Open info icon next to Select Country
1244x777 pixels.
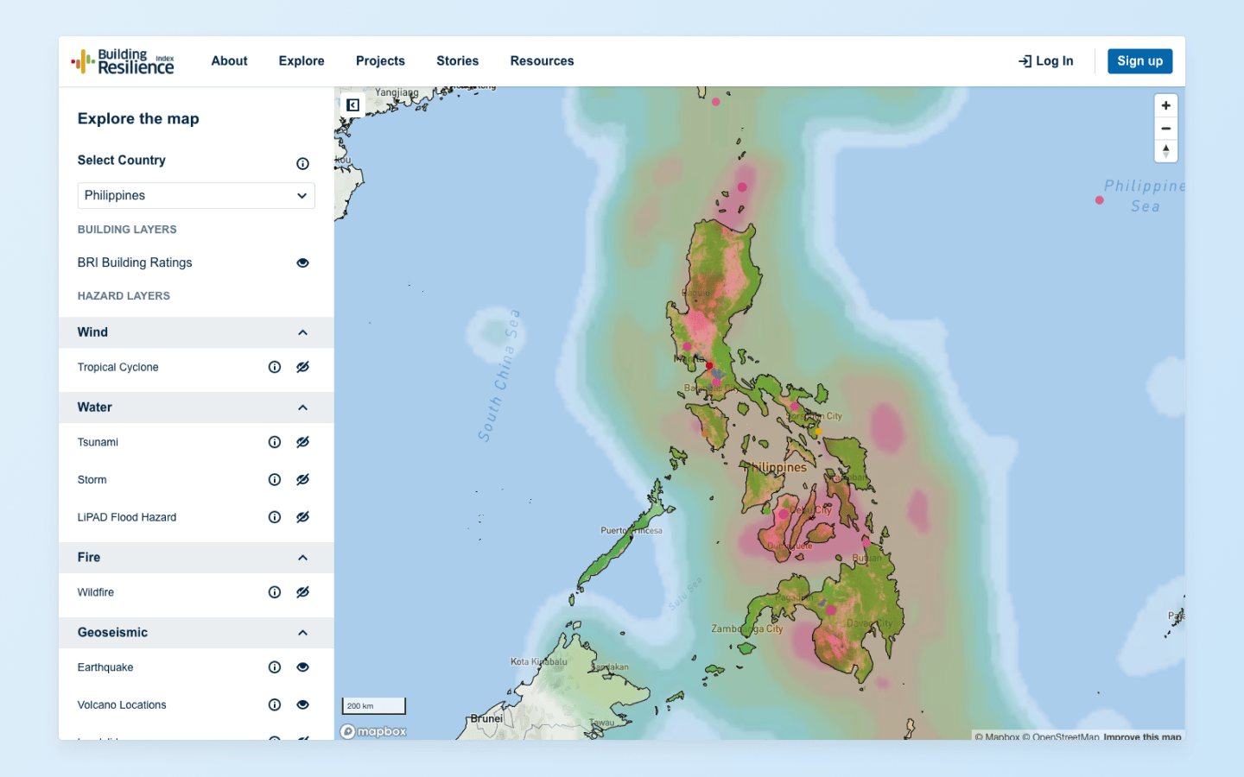pos(302,164)
